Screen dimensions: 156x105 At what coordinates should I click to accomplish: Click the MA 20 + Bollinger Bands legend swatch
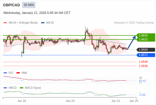click(5, 23)
